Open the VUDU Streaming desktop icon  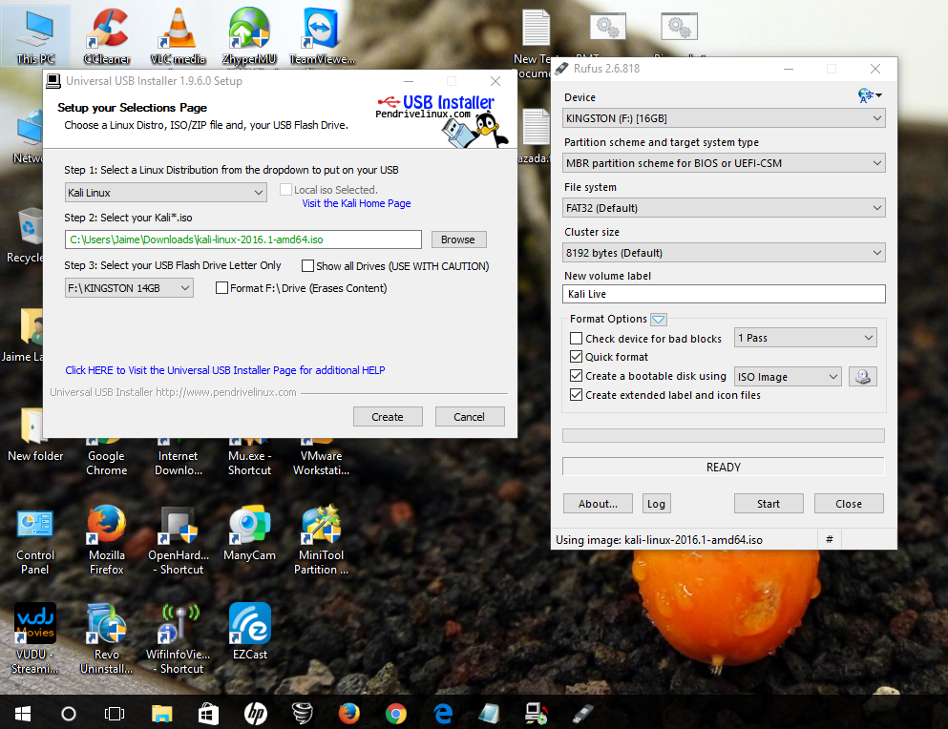point(35,639)
